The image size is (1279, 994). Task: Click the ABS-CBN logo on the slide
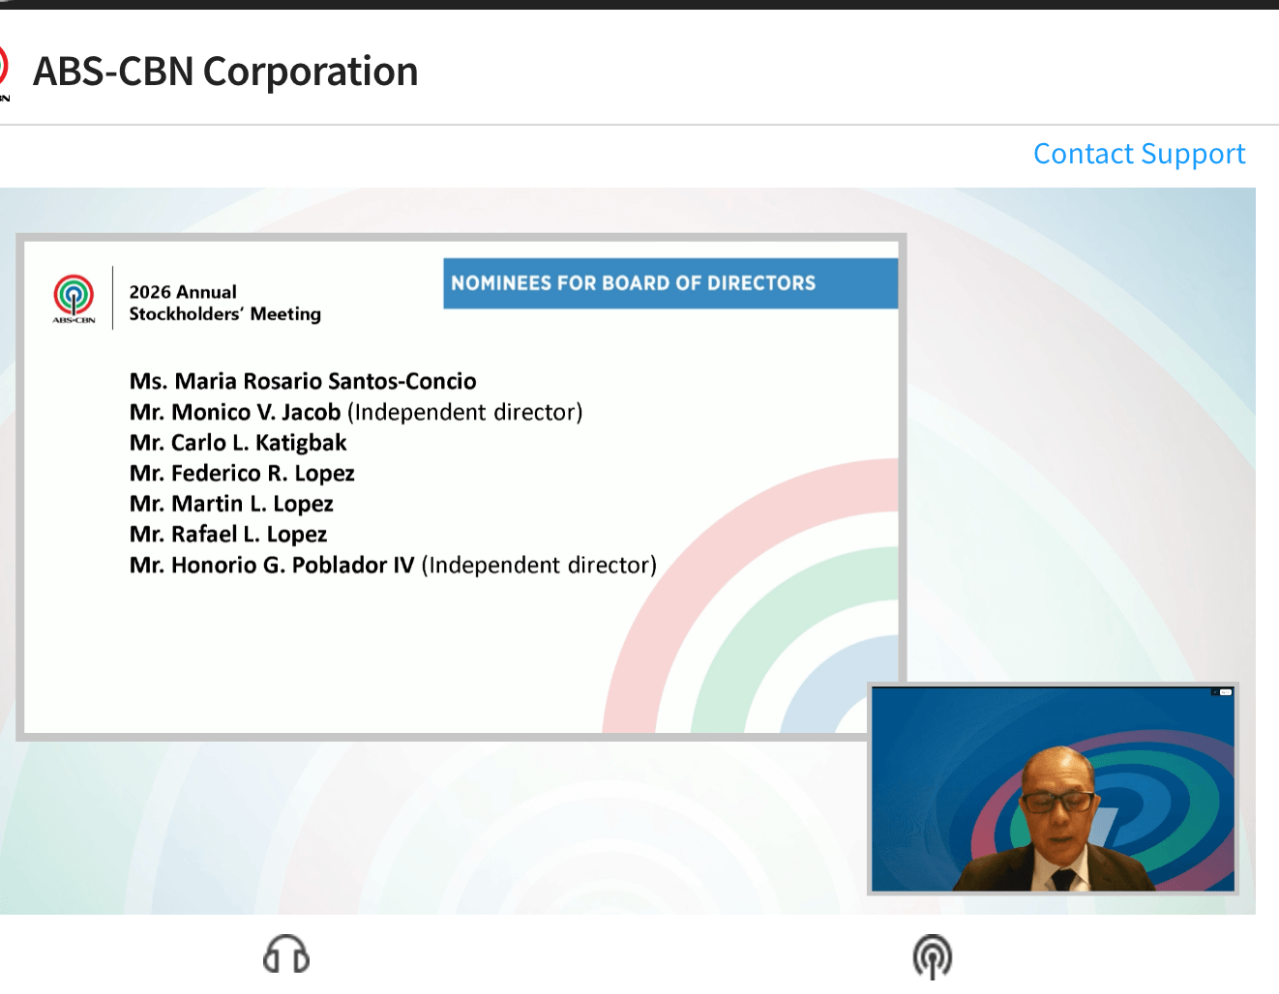tap(74, 299)
